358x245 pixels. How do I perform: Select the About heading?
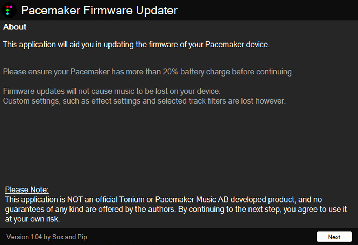tap(15, 27)
